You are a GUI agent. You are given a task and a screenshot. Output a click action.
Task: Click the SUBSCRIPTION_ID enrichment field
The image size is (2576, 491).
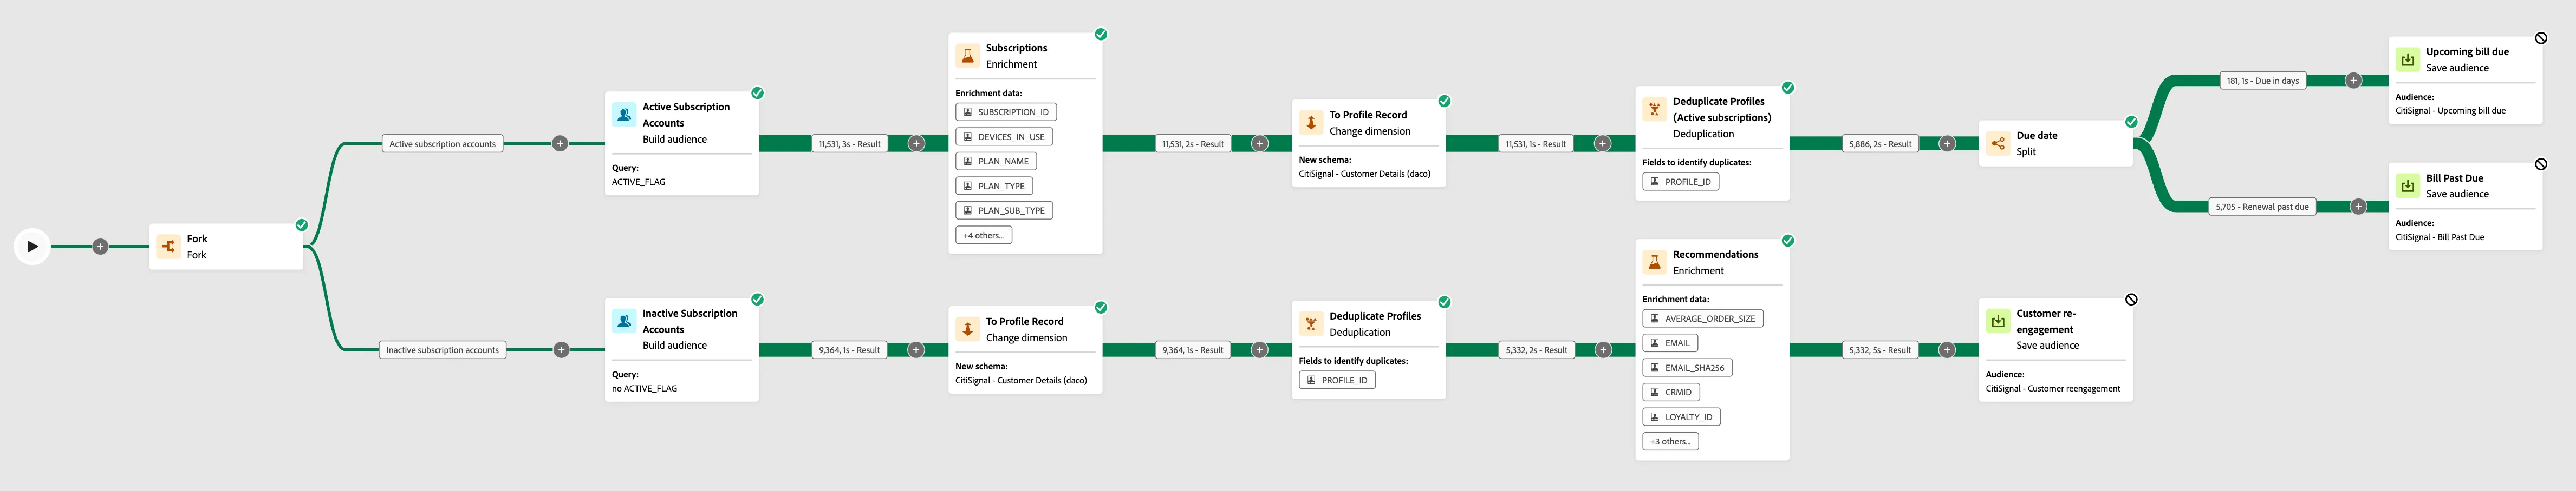coord(1006,112)
